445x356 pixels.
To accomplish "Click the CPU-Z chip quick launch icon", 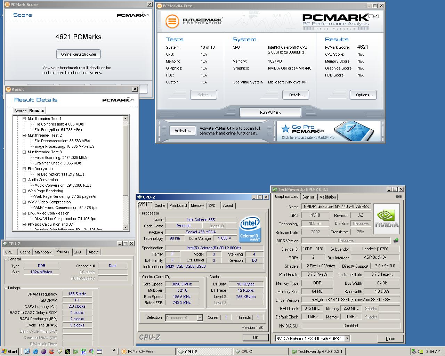I will 59,351.
